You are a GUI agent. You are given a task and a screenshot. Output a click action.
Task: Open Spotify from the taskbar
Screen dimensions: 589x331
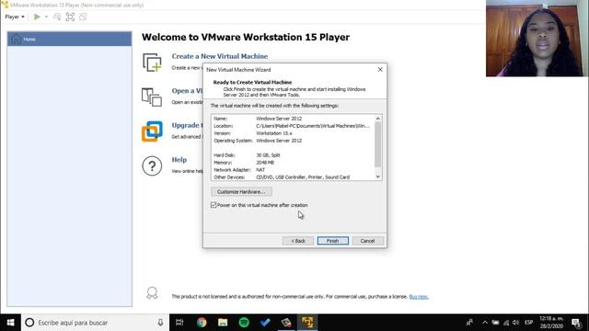244,323
